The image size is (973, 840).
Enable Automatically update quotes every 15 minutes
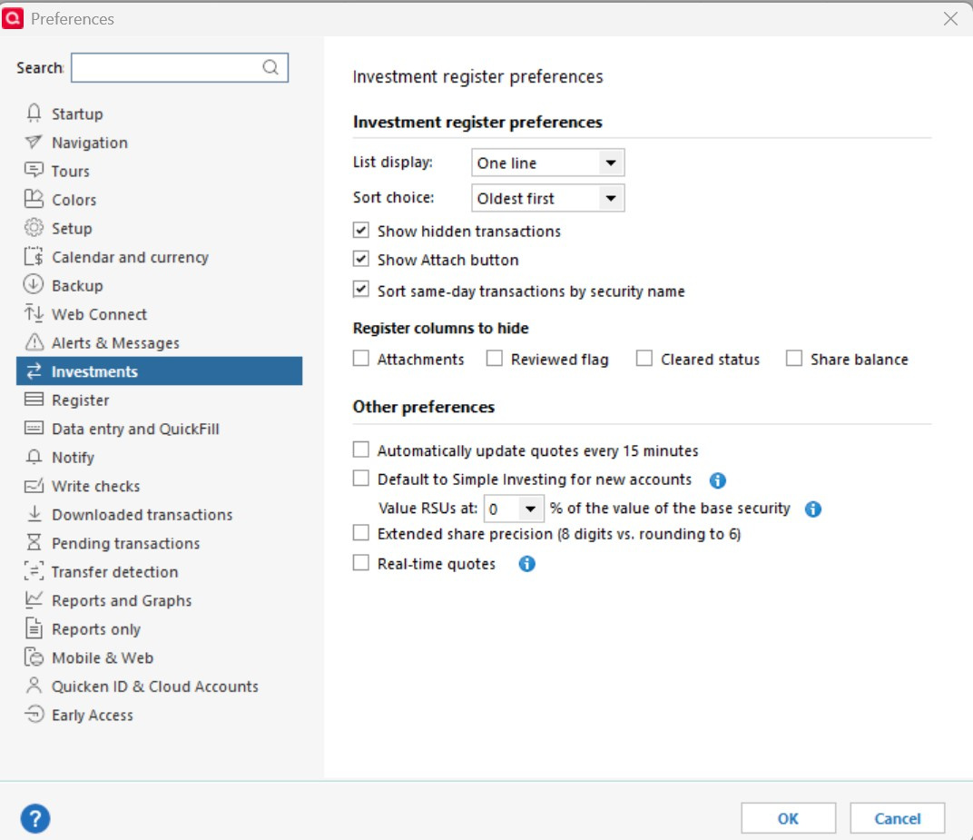click(361, 450)
